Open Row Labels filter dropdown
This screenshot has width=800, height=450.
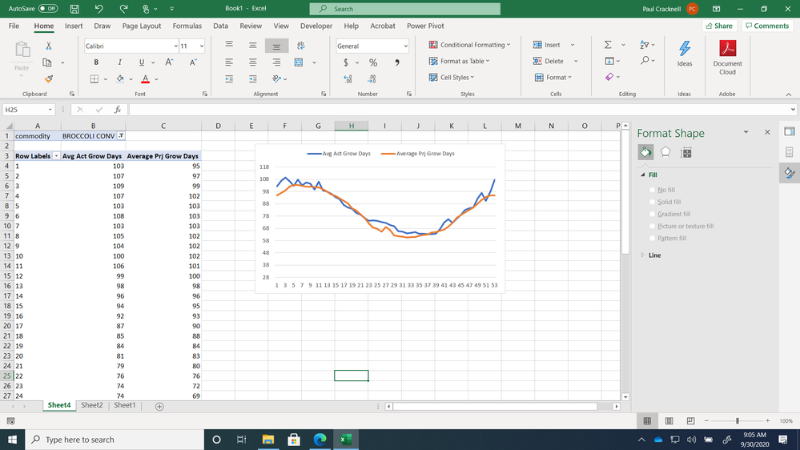[56, 156]
